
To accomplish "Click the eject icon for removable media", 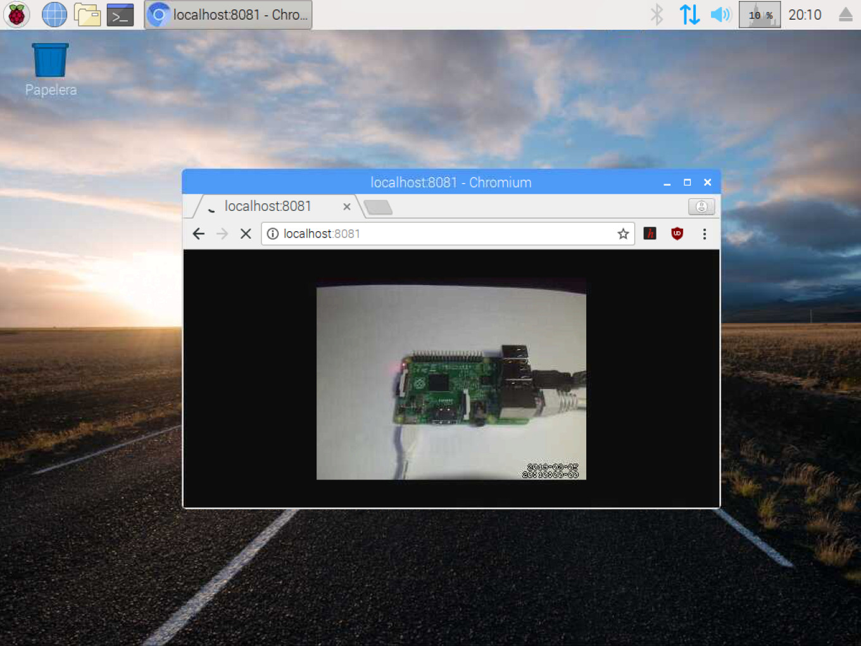I will coord(845,14).
